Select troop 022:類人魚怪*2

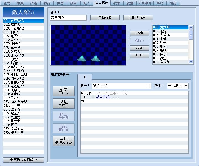24,102
